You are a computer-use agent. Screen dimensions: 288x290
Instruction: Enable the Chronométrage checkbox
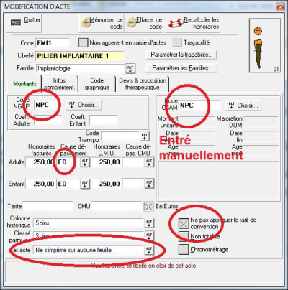[x=184, y=249]
